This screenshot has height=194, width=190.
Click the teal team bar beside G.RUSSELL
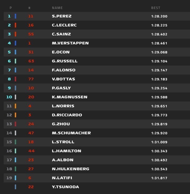click(16, 61)
